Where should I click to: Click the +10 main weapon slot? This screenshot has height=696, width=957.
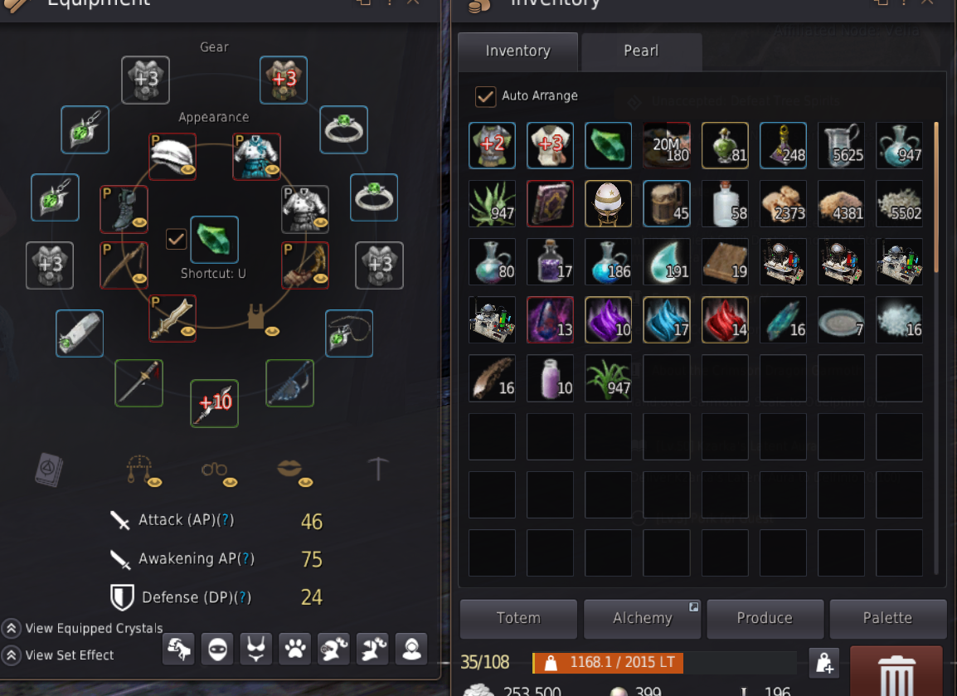[x=214, y=403]
